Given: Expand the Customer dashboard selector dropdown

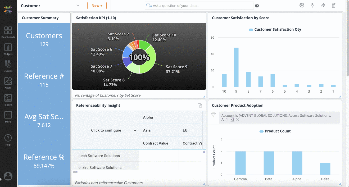Looking at the screenshot, I should (78, 6).
